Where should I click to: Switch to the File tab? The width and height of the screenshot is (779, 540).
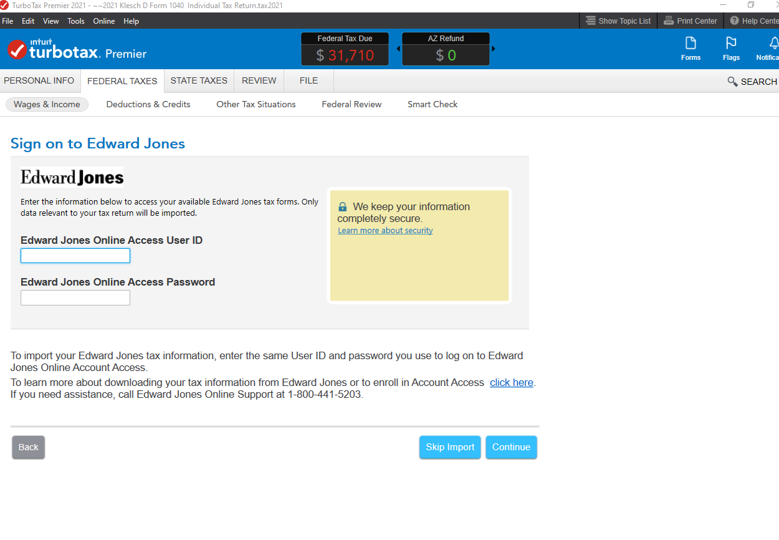coord(308,80)
